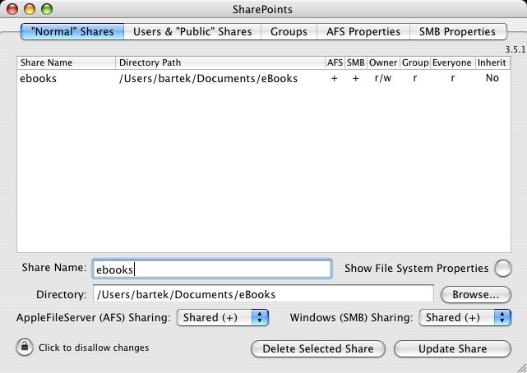Click the Update Share button
Image resolution: width=527 pixels, height=373 pixels.
coord(452,348)
